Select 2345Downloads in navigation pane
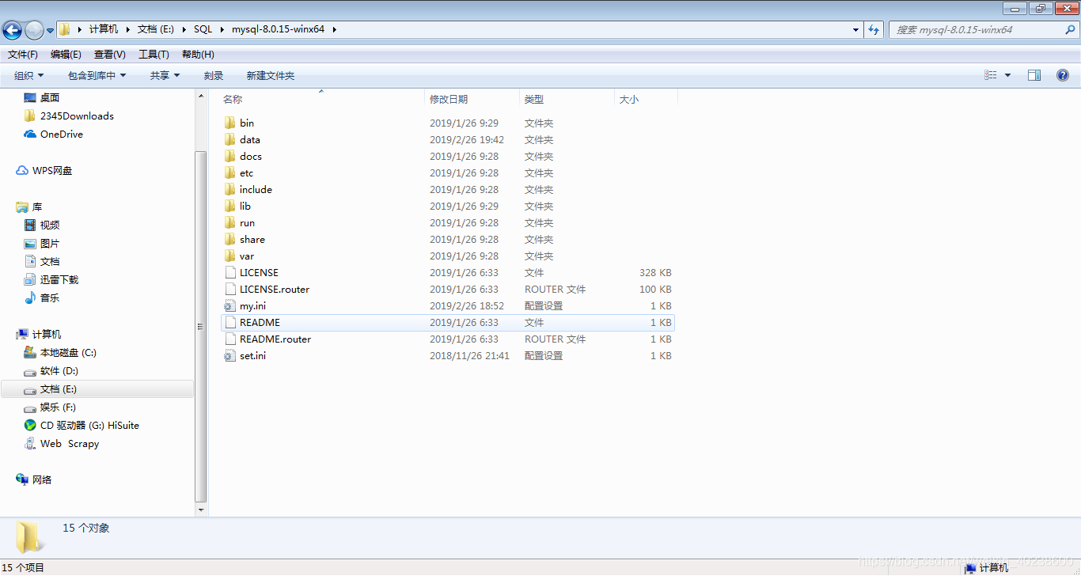This screenshot has height=576, width=1081. 77,116
